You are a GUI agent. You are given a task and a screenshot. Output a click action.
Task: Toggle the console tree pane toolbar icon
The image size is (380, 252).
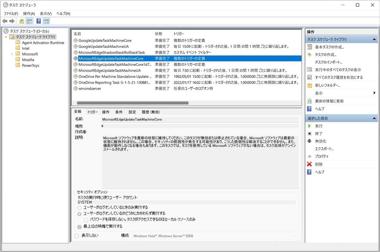pos(29,21)
